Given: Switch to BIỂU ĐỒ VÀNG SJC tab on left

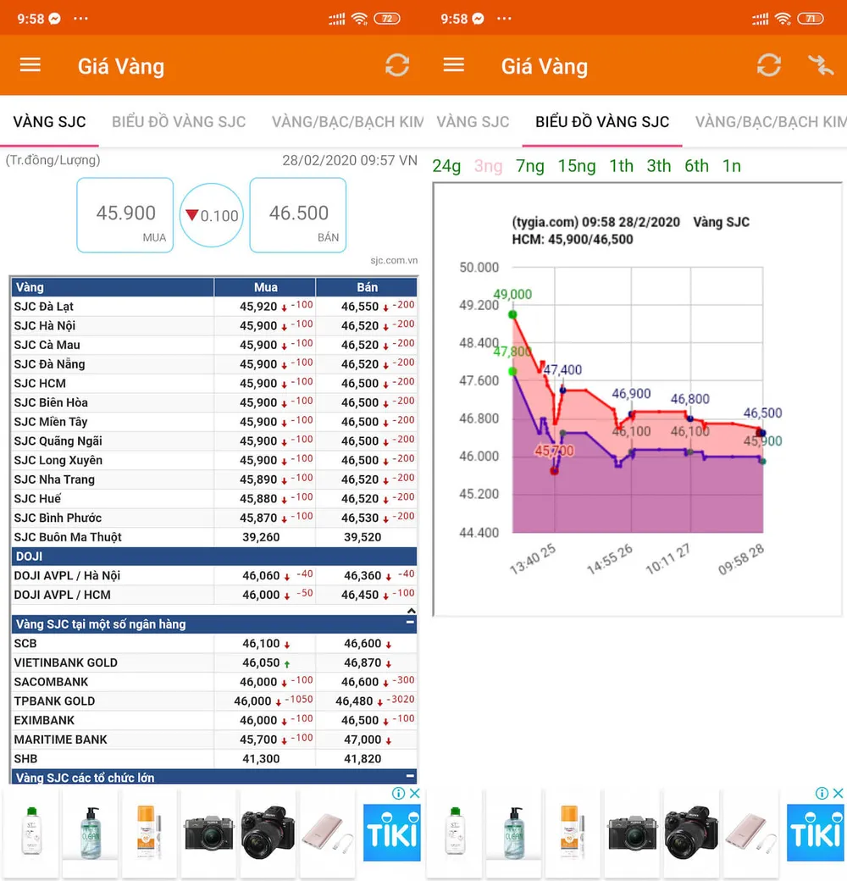Looking at the screenshot, I should click(179, 122).
